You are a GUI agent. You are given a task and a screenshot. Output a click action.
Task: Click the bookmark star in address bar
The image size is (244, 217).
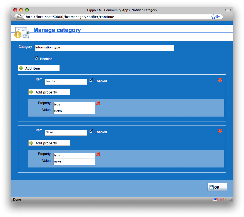213,17
